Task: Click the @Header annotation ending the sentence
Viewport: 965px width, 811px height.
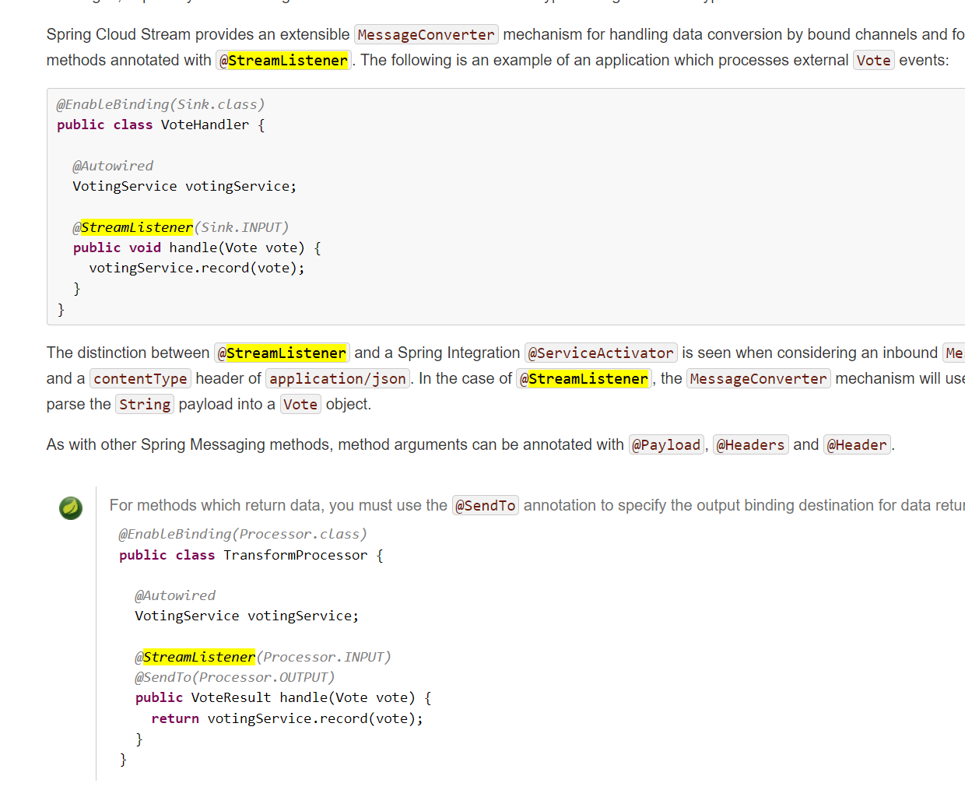Action: pyautogui.click(x=857, y=444)
